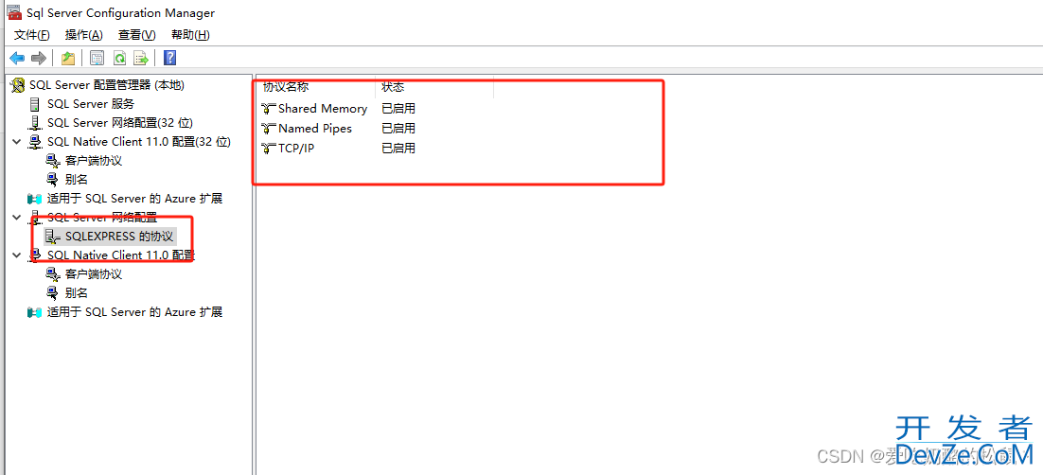This screenshot has height=475, width=1043.
Task: Click the Export list toolbar icon
Action: 141,59
